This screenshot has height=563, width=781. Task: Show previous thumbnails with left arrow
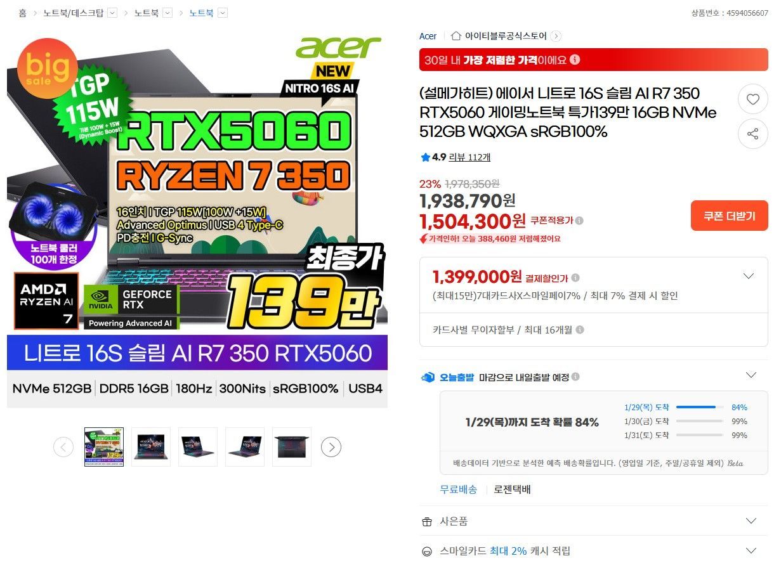point(63,447)
